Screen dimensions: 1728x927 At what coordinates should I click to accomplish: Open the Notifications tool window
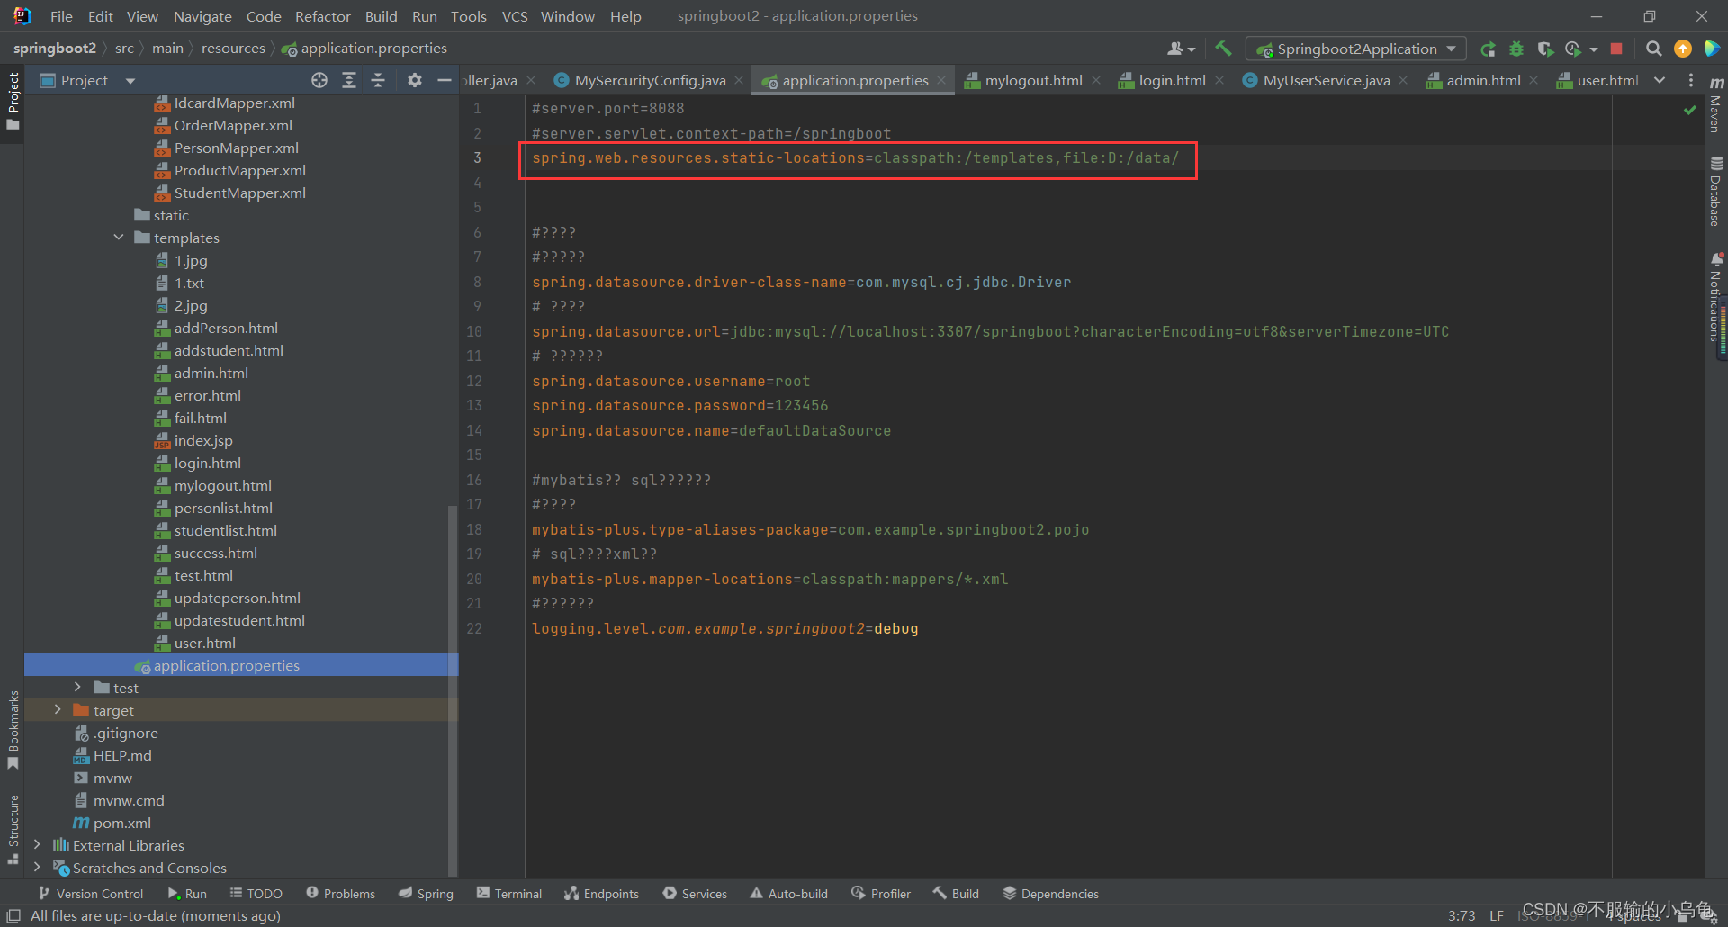tap(1716, 297)
